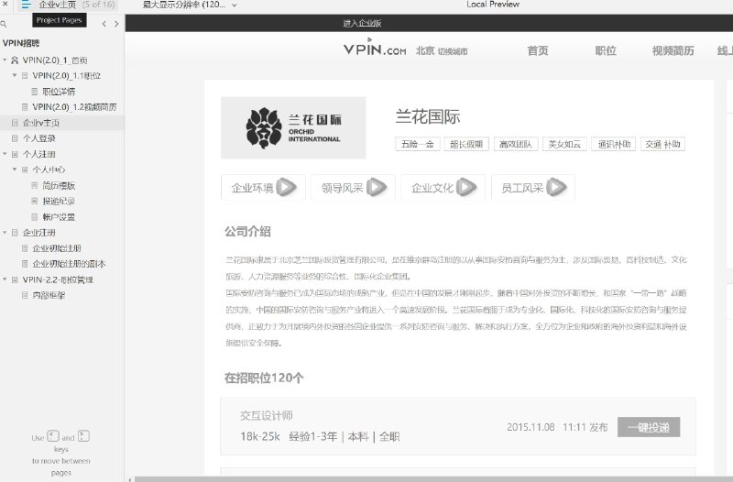Open the 企业注册 page

(x=38, y=233)
